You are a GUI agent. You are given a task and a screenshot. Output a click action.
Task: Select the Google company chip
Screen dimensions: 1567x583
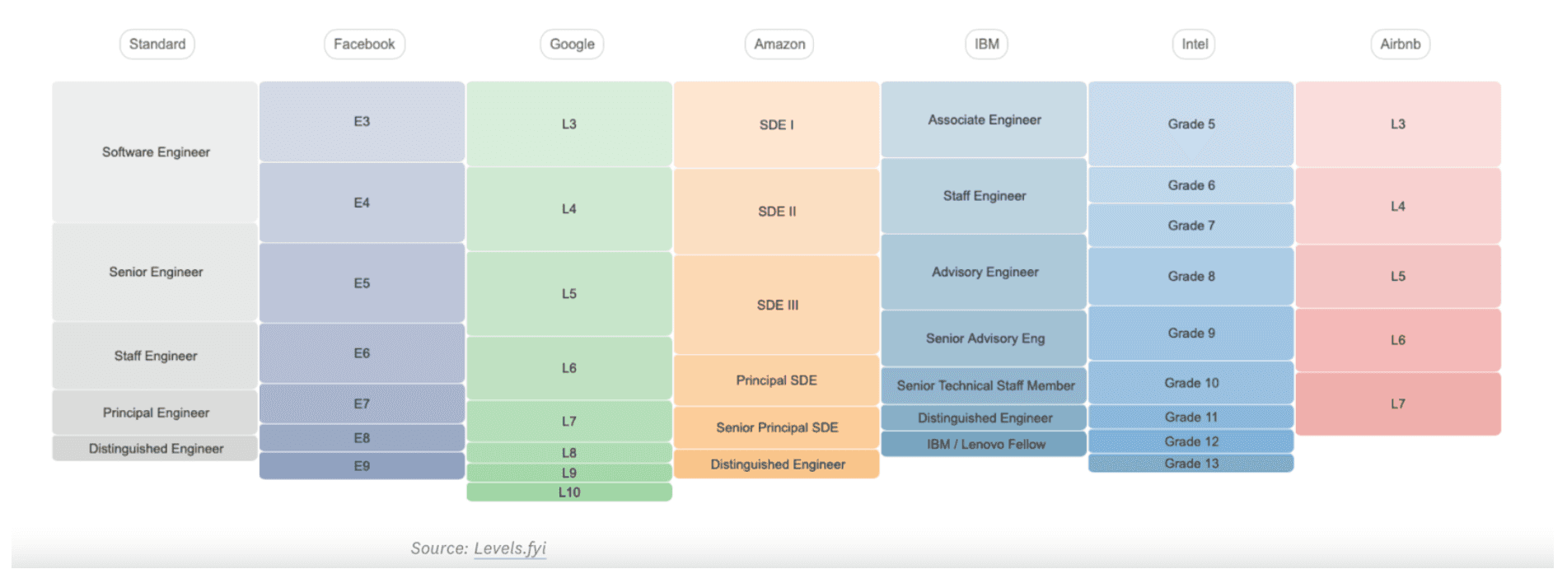[572, 44]
